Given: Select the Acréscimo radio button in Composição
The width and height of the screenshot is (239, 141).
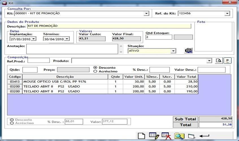Looking at the screenshot, I should click(x=95, y=71).
